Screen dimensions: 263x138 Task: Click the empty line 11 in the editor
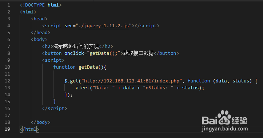coord(134,74)
